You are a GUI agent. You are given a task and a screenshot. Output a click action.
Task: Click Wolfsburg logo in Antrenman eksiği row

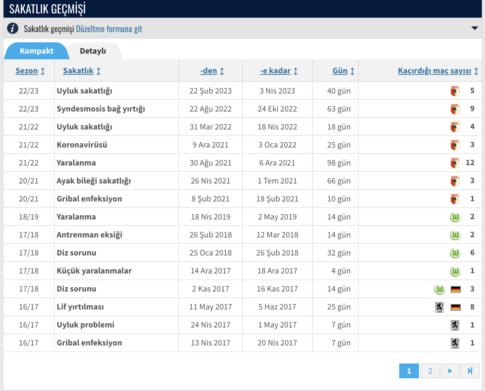pos(455,235)
